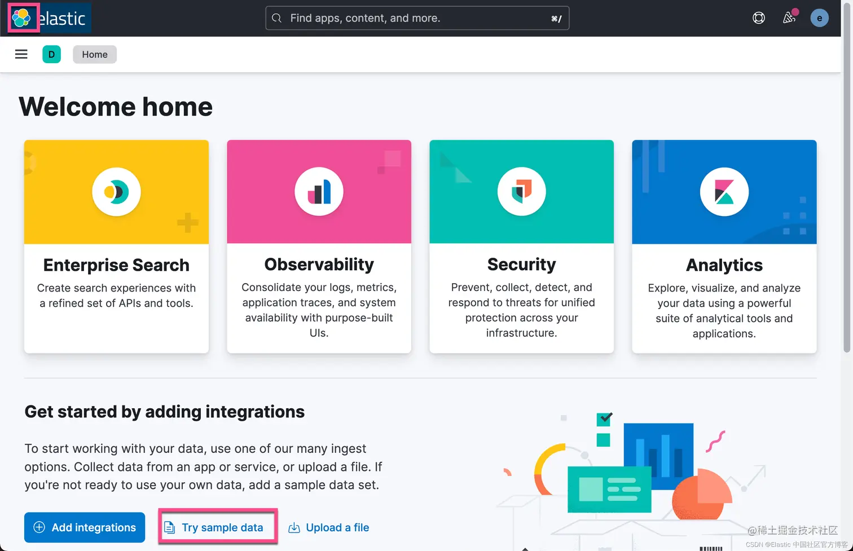Click Try sample data link

point(222,527)
